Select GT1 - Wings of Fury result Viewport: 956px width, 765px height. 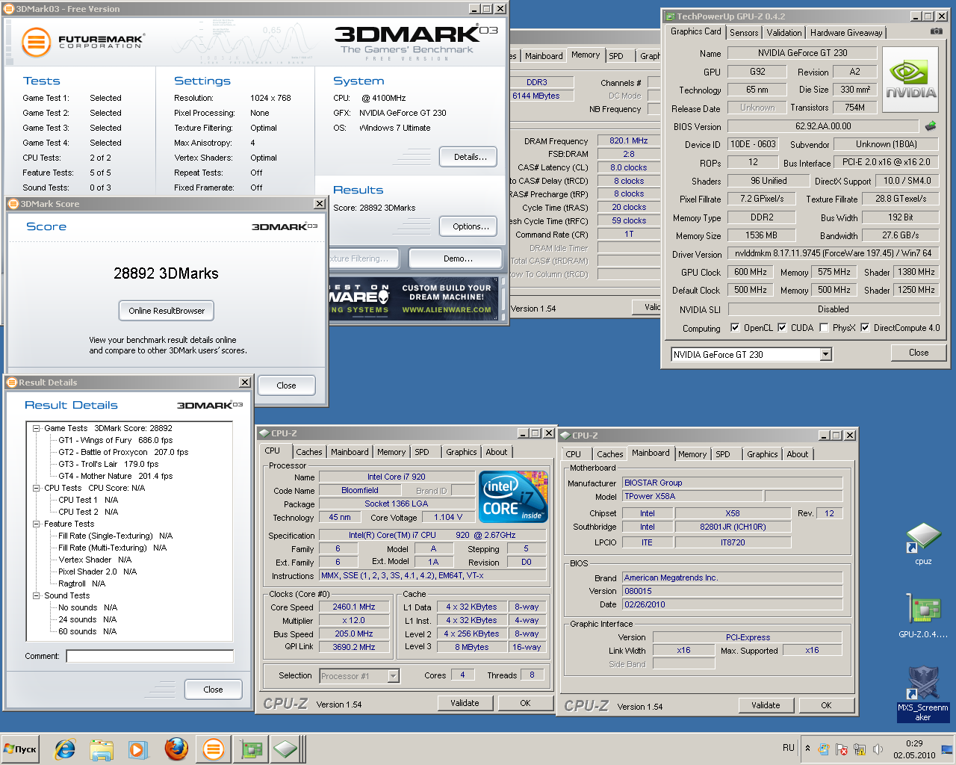(116, 440)
